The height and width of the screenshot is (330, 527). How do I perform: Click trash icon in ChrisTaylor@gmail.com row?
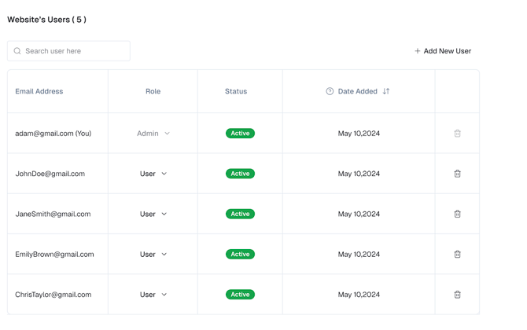(x=457, y=295)
